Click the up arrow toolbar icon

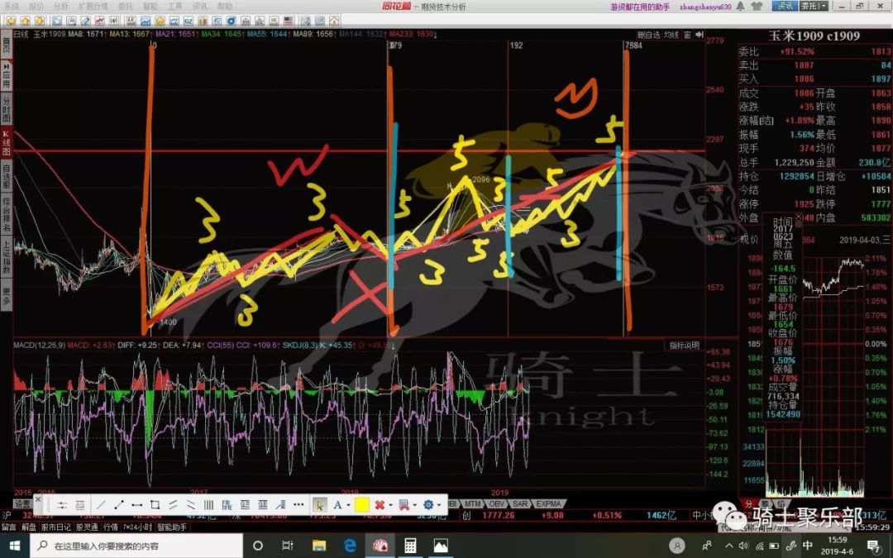tap(25, 21)
